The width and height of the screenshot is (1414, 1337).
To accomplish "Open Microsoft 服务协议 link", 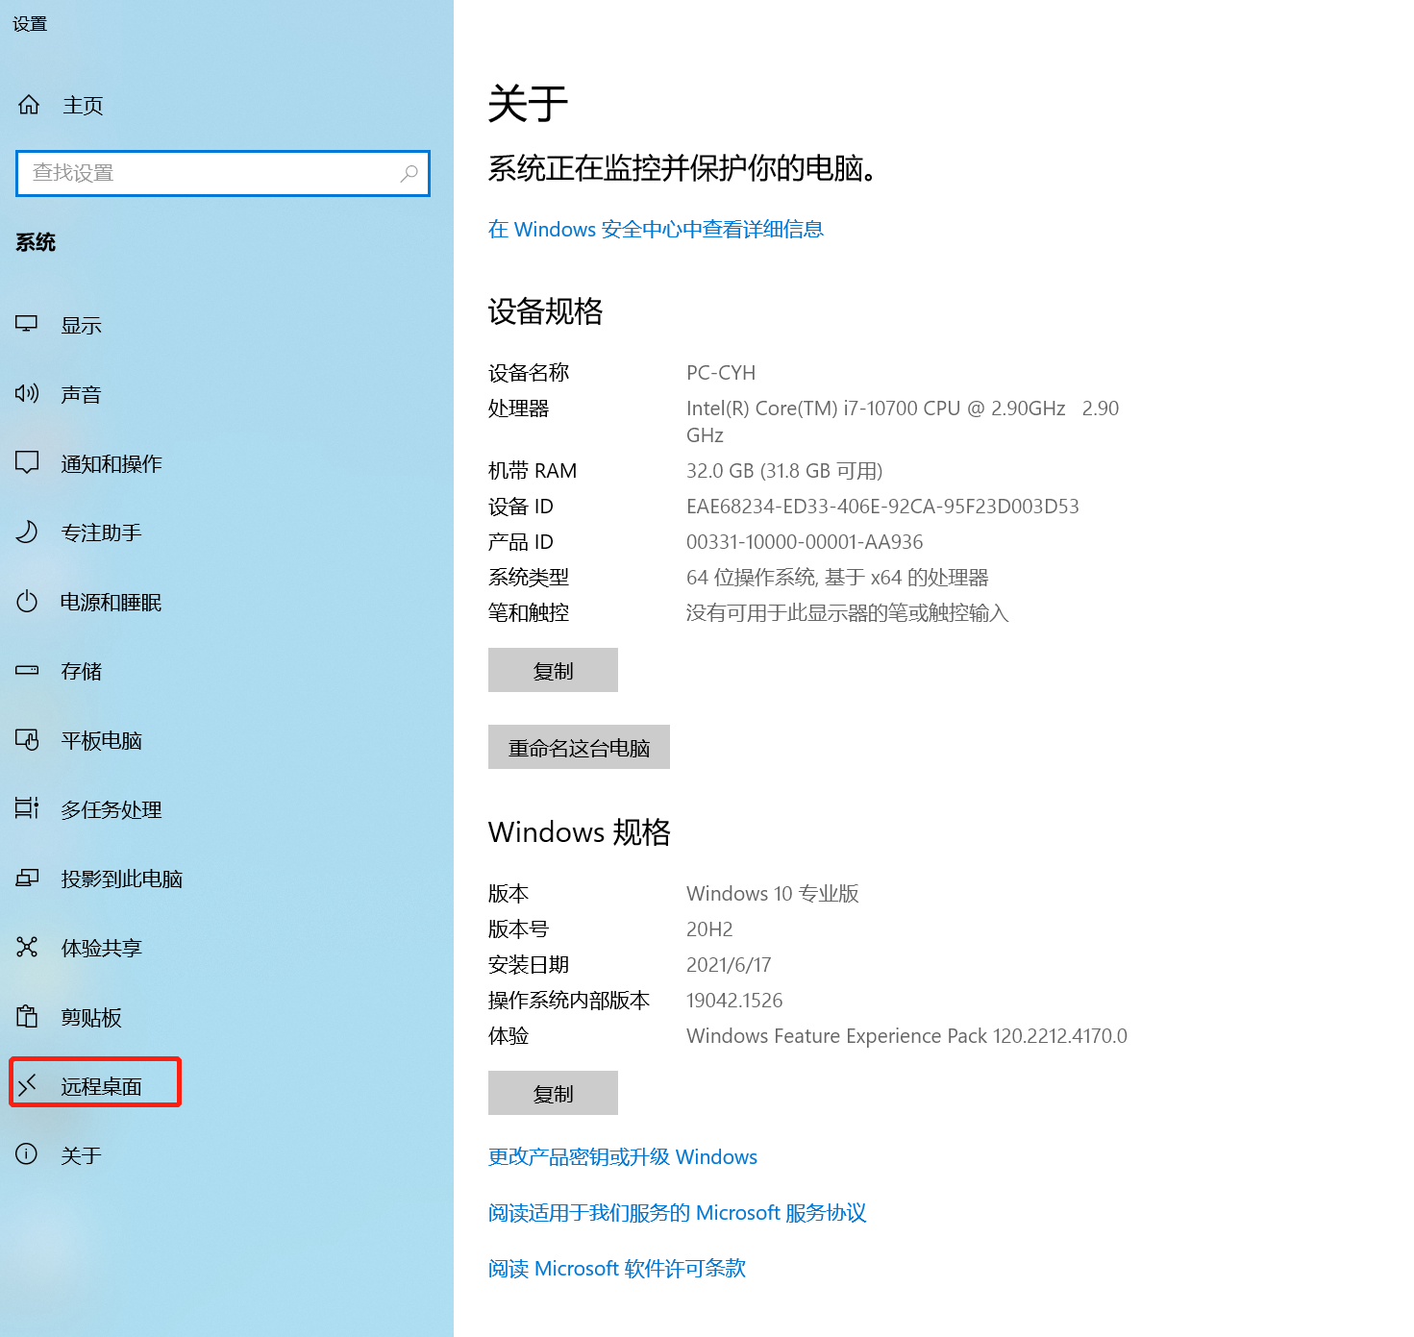I will (678, 1212).
